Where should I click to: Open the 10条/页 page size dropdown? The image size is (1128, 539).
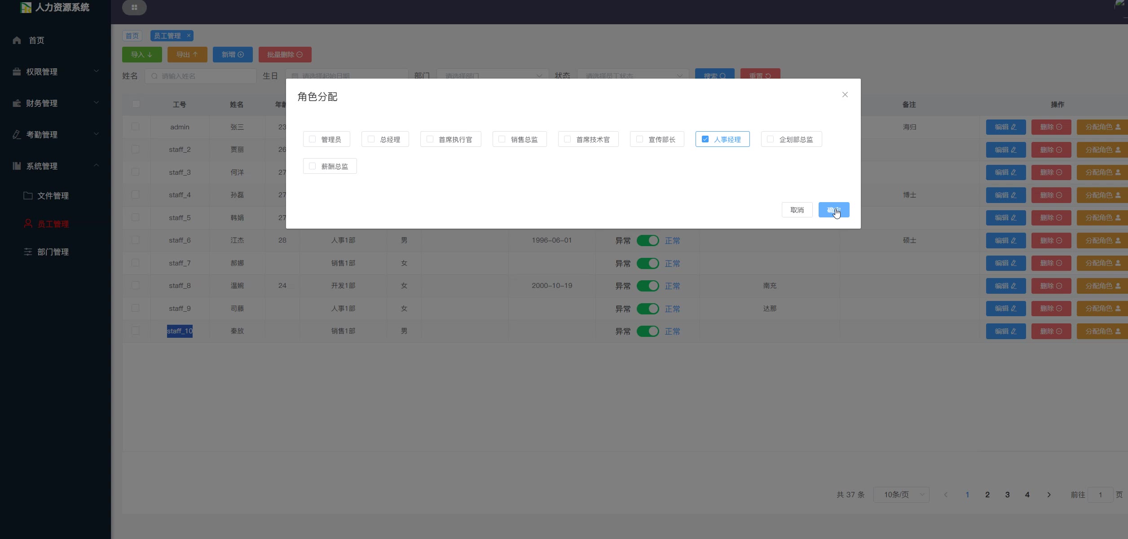coord(901,495)
